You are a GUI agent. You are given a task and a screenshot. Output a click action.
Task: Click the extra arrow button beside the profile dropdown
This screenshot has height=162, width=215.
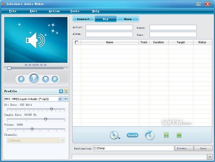[66, 99]
